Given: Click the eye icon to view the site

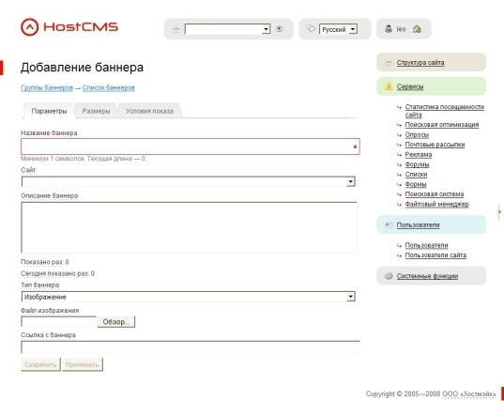Looking at the screenshot, I should 280,29.
